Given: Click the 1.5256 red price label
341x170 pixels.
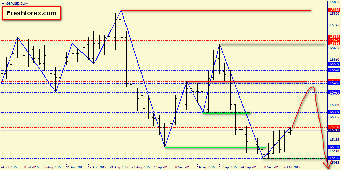Looking at the screenshot, I should tap(333, 127).
